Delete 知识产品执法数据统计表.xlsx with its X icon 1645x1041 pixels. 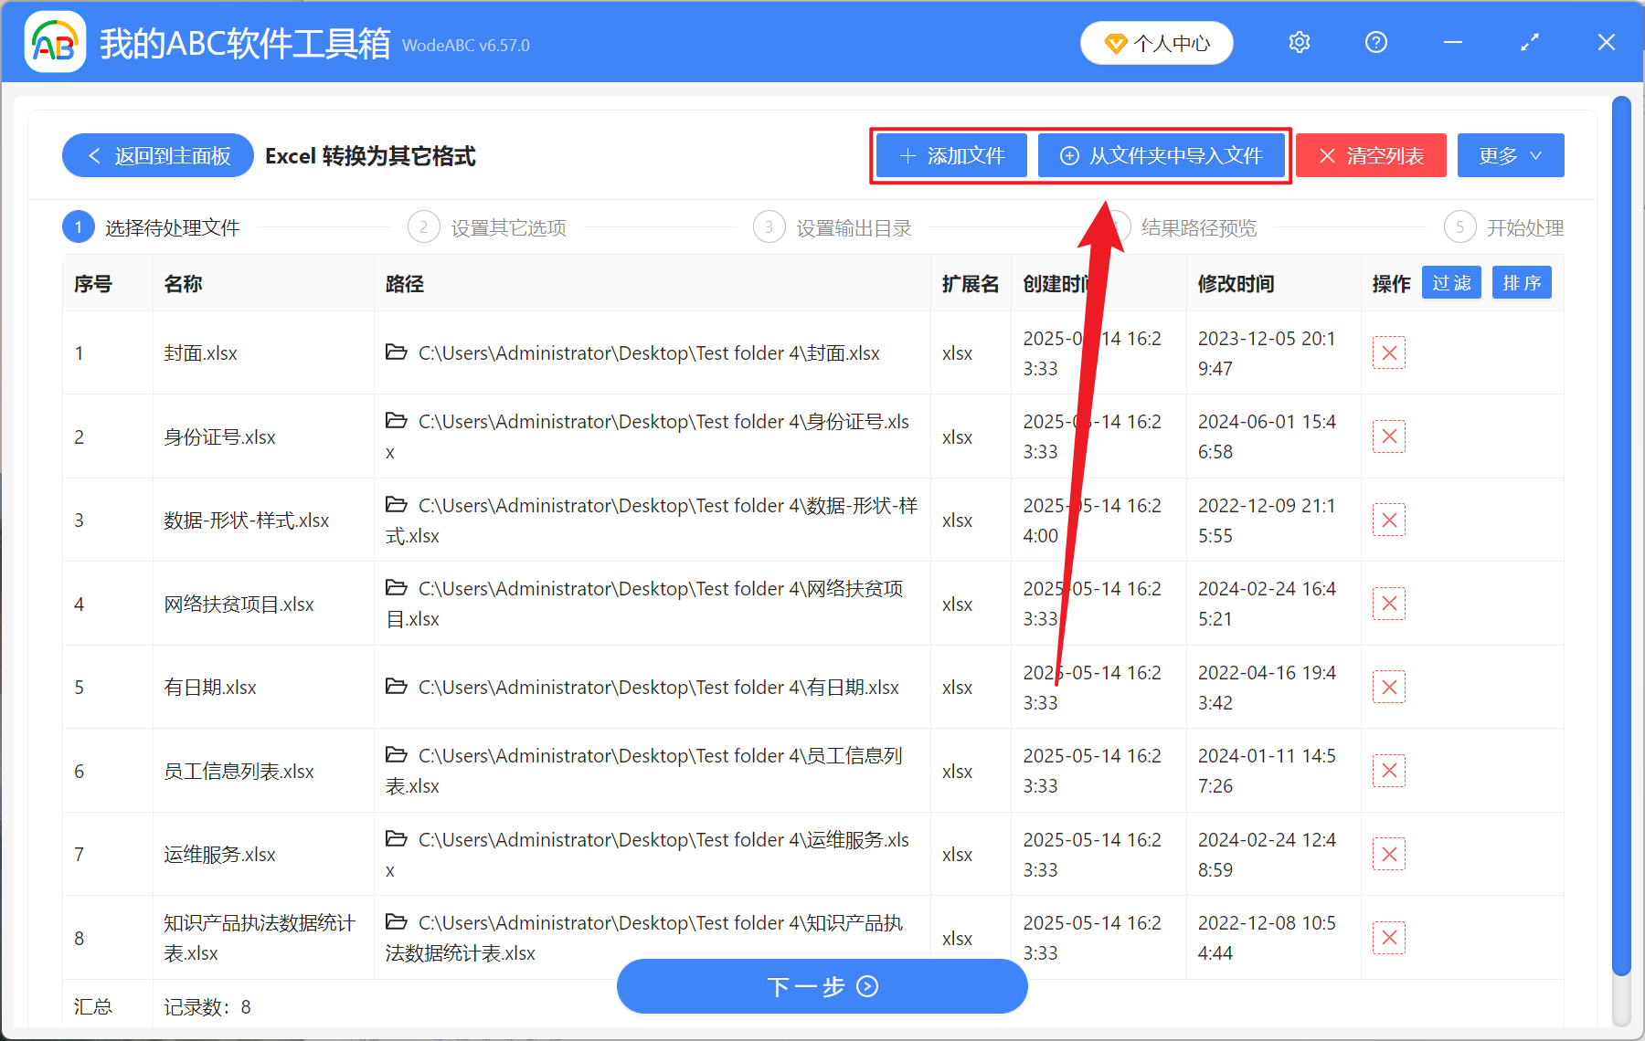click(x=1388, y=937)
